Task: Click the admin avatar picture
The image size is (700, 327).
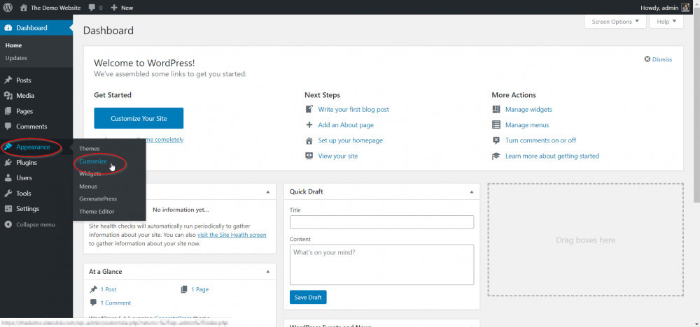Action: 685,8
